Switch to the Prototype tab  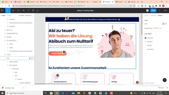(153, 15)
